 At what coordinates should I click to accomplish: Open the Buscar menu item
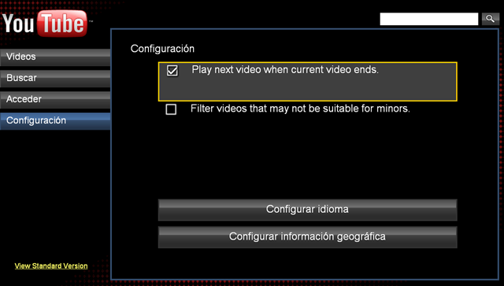tap(55, 79)
